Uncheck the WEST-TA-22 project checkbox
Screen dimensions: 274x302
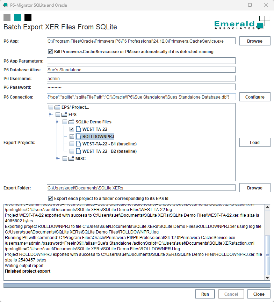point(72,129)
